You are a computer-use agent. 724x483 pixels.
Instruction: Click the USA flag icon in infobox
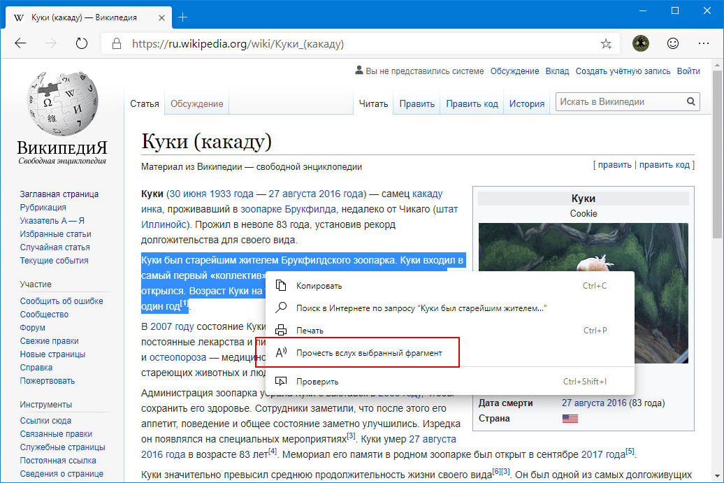point(570,419)
